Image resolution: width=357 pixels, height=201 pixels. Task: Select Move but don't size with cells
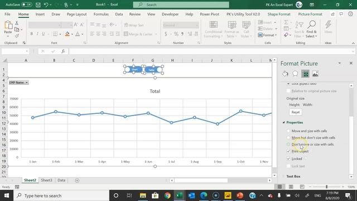point(288,138)
